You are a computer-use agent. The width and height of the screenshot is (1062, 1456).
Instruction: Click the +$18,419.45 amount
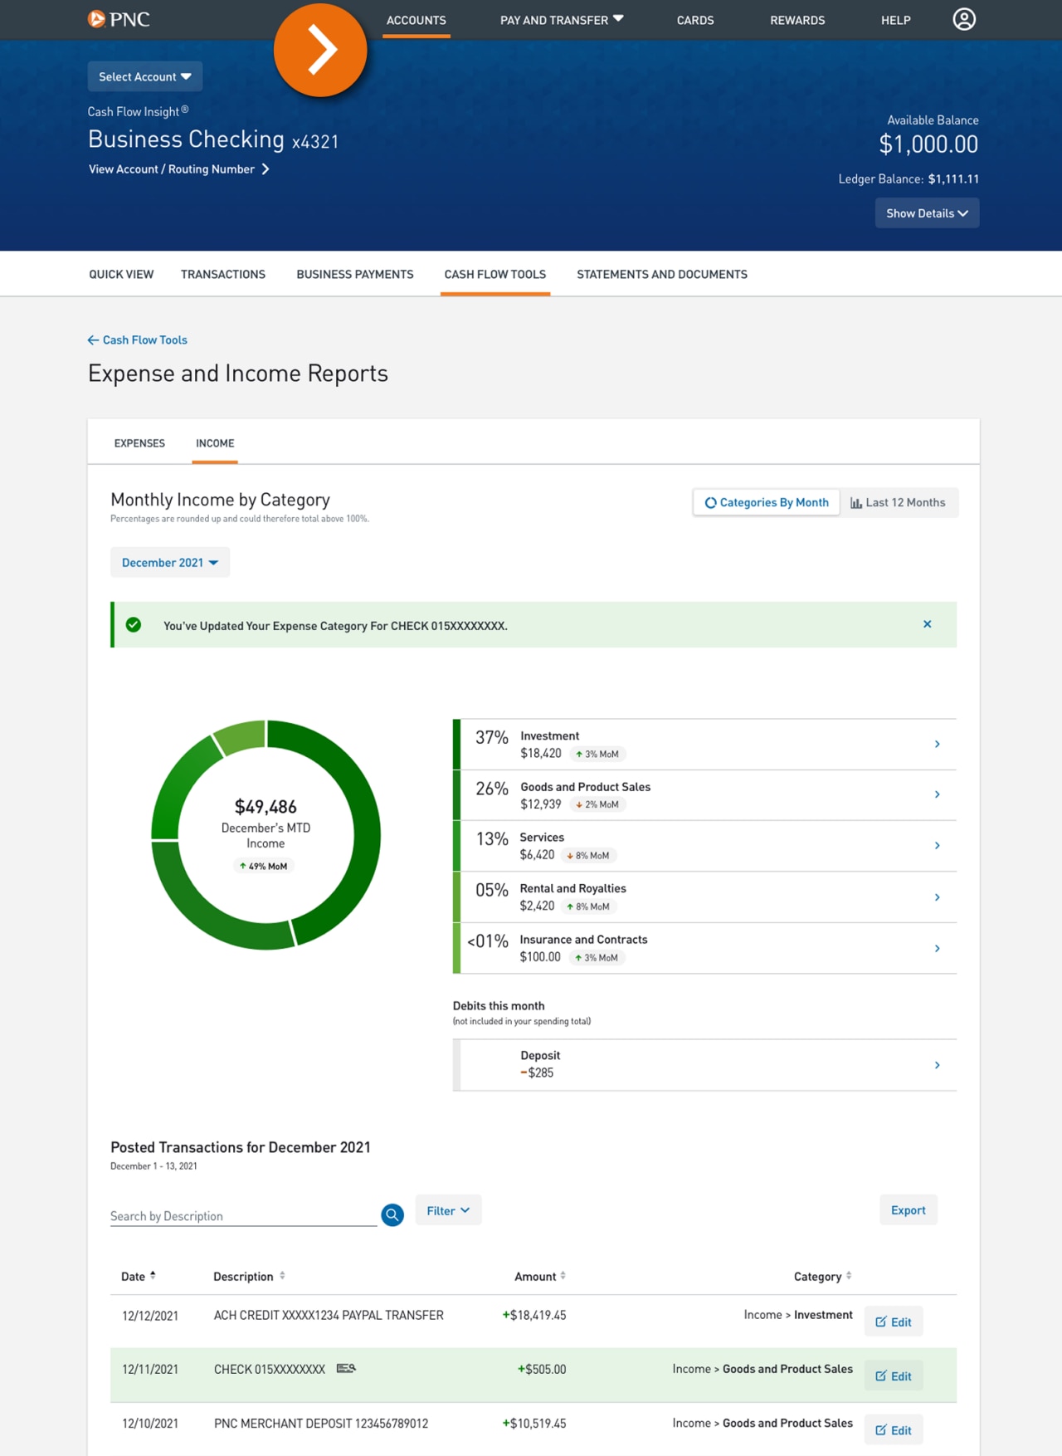(x=534, y=1315)
